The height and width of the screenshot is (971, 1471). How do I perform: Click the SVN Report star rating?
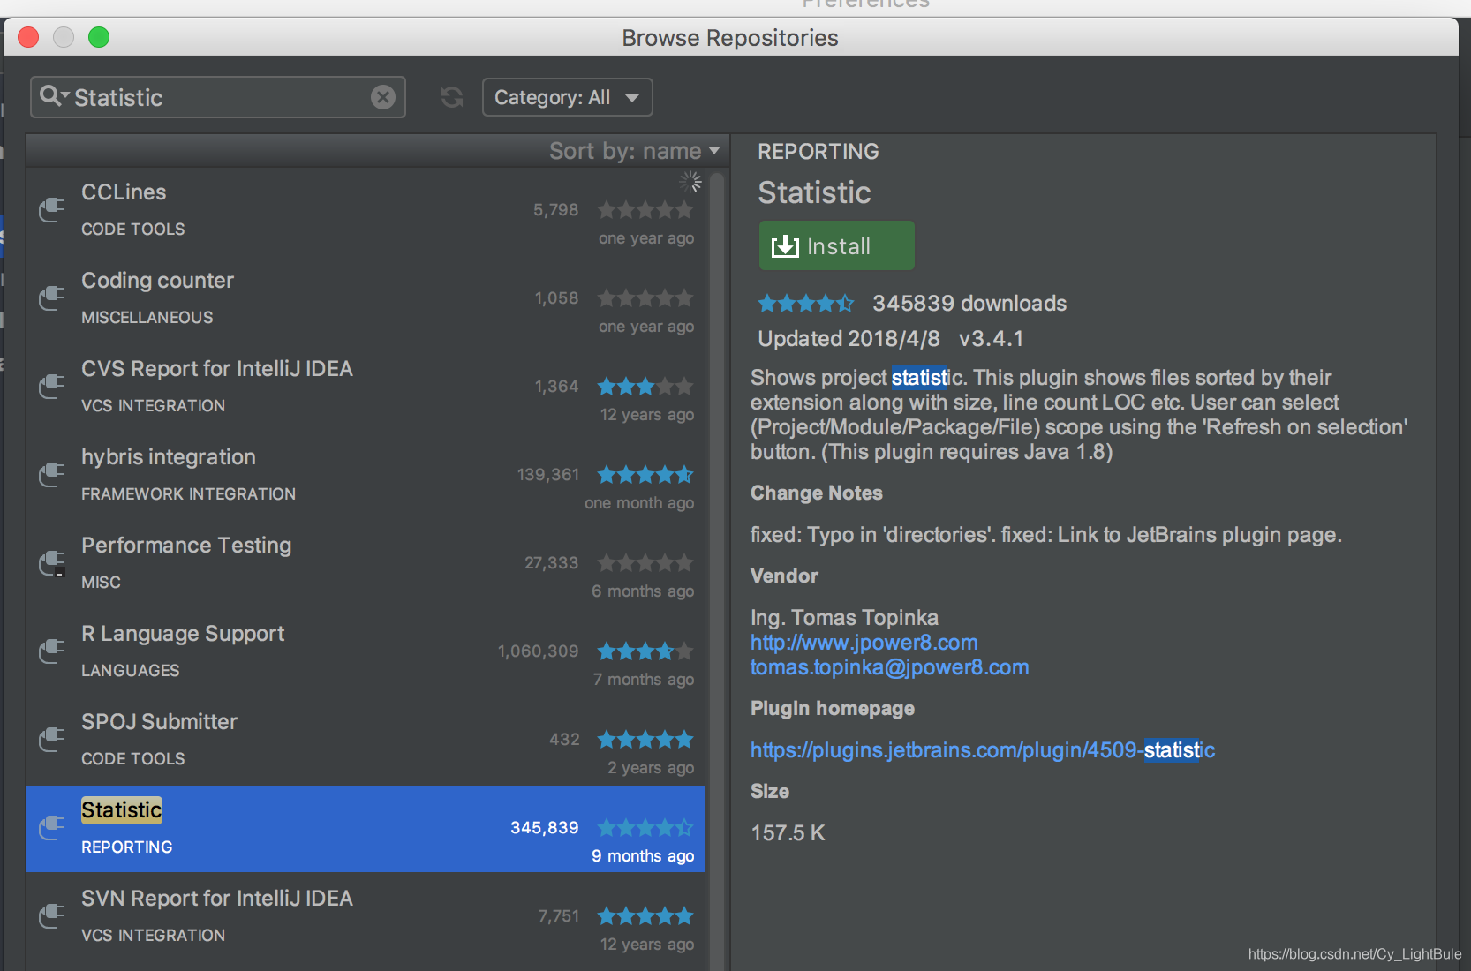tap(645, 916)
